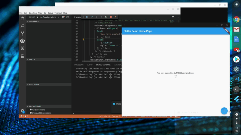Enable the All Exceptions breakpoint checkbox

(x=31, y=110)
